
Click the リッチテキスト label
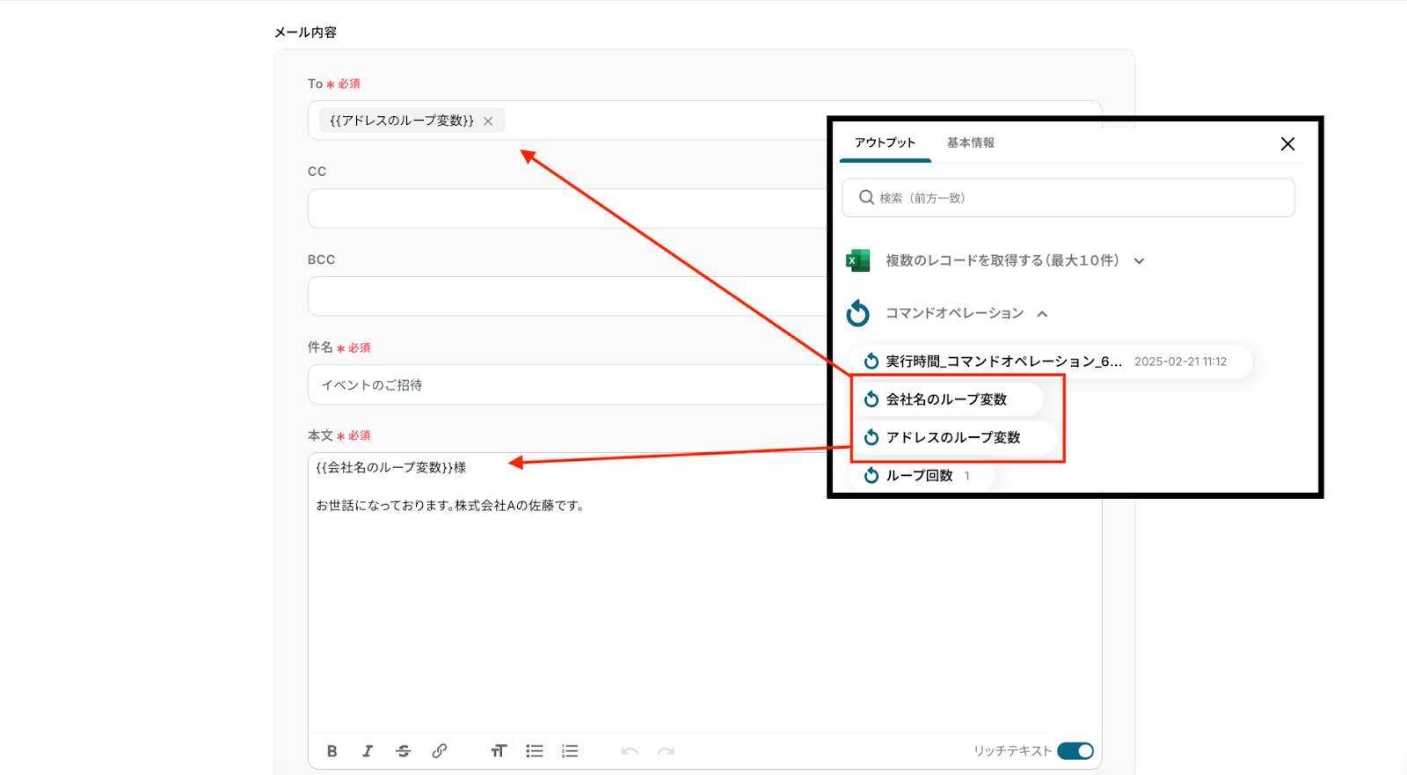pos(1012,751)
